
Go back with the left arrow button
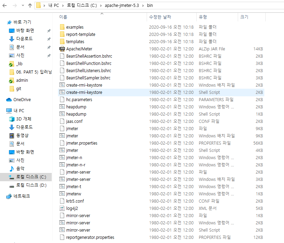click(4, 6)
